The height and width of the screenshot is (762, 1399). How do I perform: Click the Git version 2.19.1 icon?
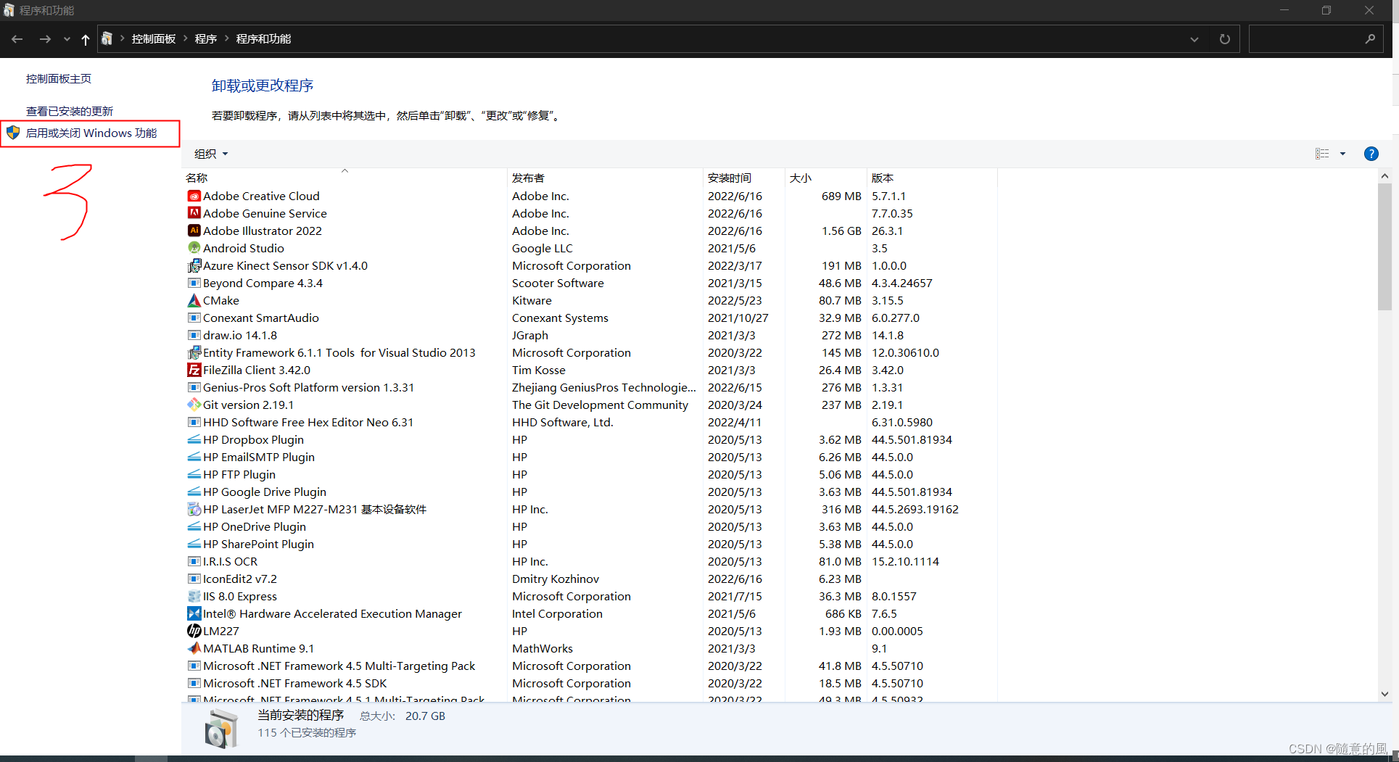[194, 405]
